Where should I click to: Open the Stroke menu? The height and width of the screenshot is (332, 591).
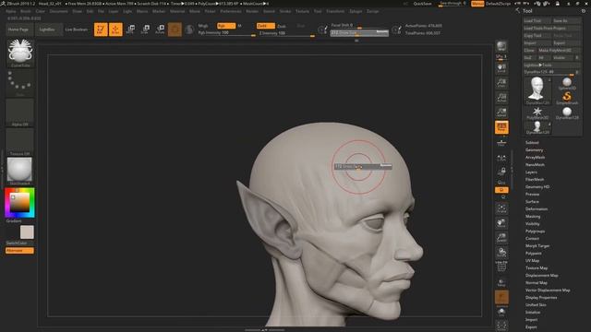click(x=285, y=11)
